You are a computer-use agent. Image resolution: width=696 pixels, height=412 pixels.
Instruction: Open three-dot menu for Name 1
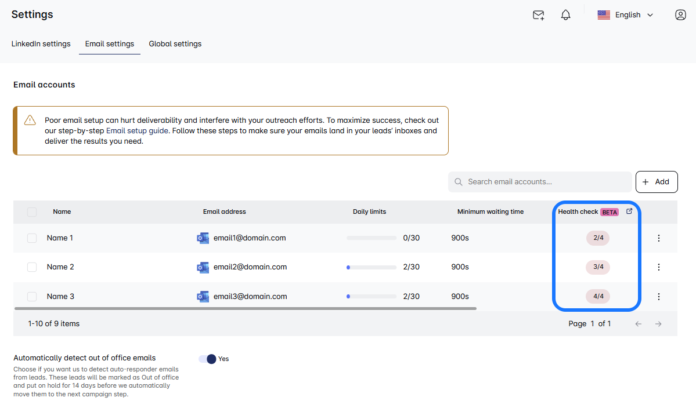click(658, 238)
